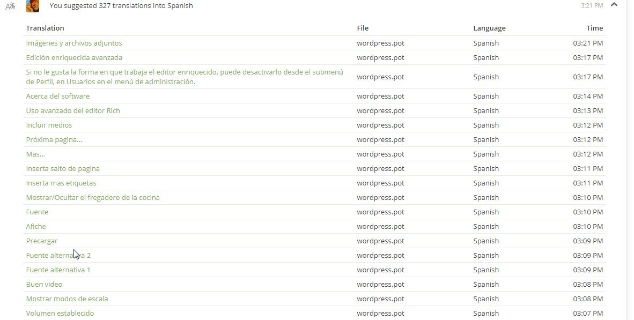Open translation 'Fuente'
This screenshot has width=634, height=320.
coord(37,212)
